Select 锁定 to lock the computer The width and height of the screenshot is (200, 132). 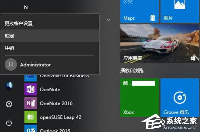click(x=49, y=36)
